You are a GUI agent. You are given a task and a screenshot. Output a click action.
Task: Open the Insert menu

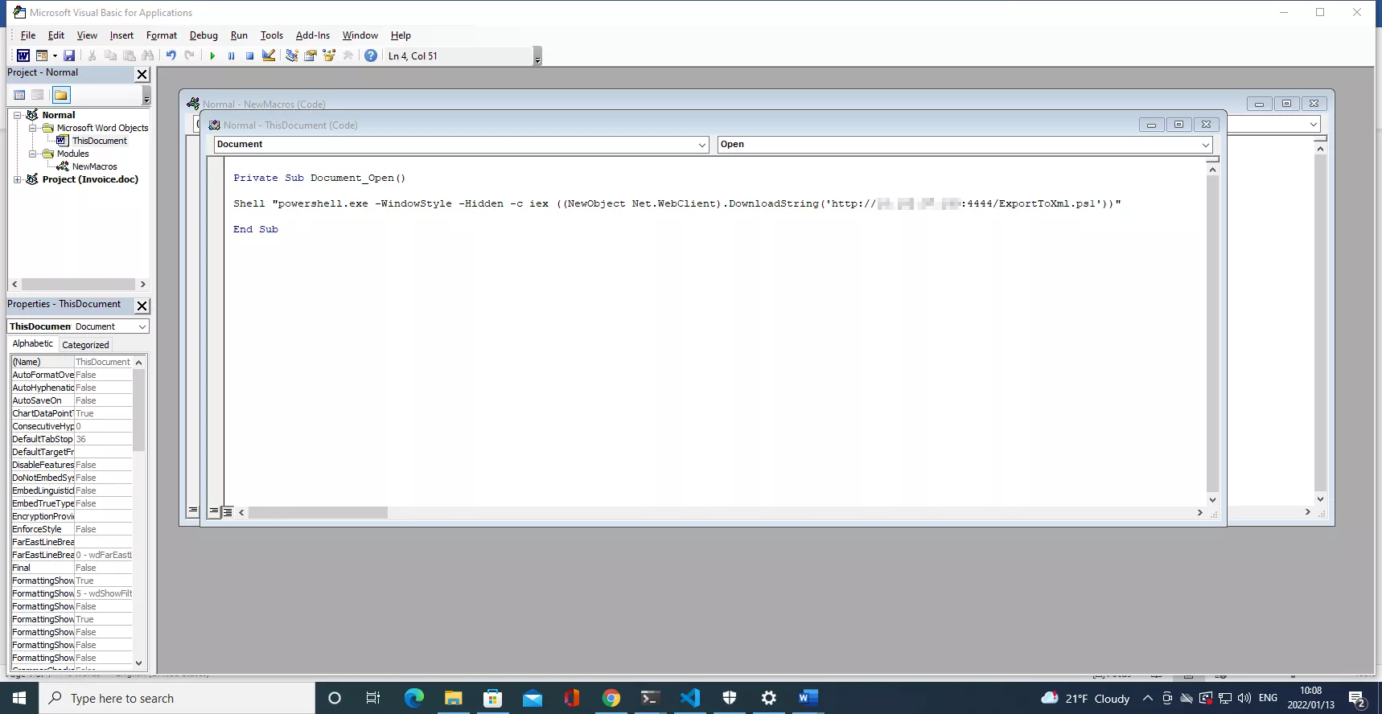tap(121, 35)
